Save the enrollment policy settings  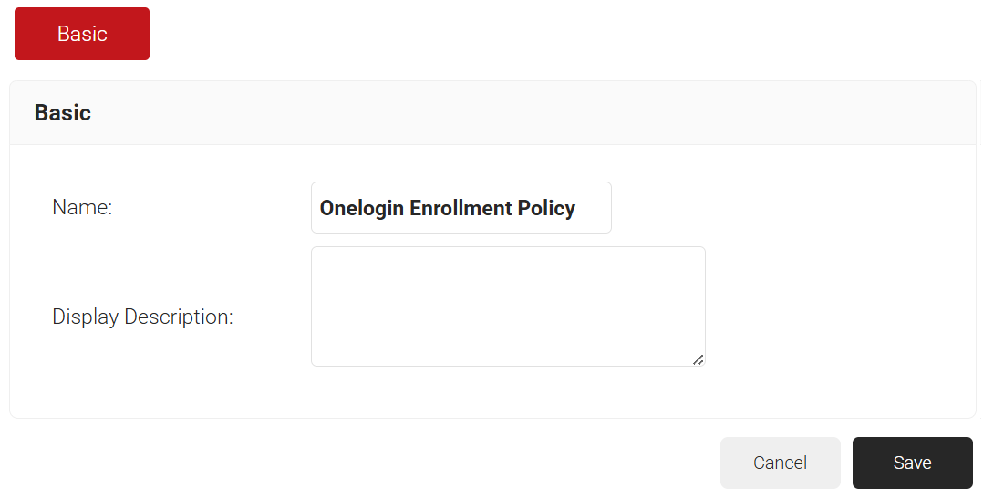[x=912, y=463]
